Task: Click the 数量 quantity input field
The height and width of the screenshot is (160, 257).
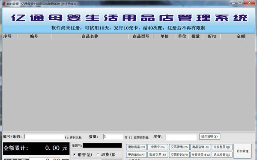Action: (113, 137)
